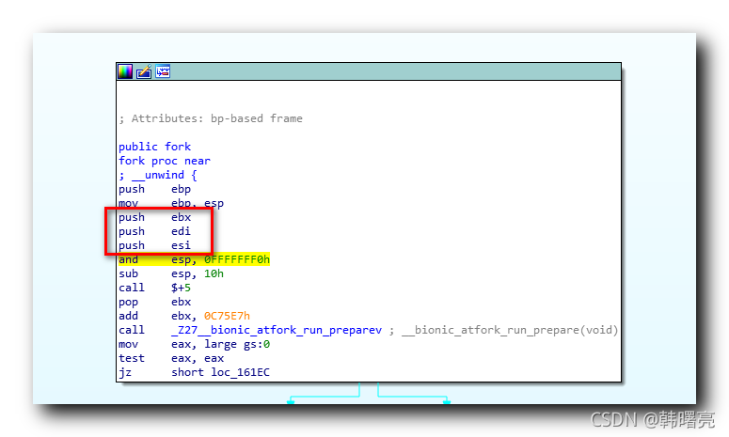The image size is (729, 437).
Task: Click the edit node comment pencil icon
Action: [144, 71]
